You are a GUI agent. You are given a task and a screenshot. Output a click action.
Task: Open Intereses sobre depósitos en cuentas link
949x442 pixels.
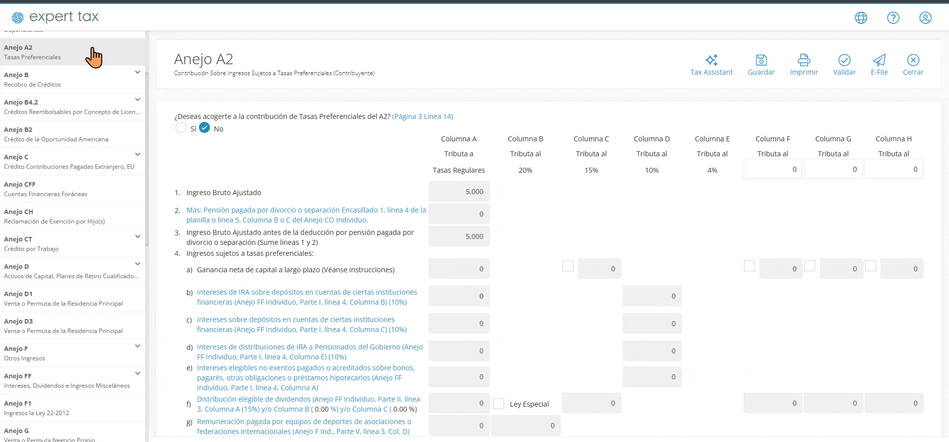click(302, 325)
